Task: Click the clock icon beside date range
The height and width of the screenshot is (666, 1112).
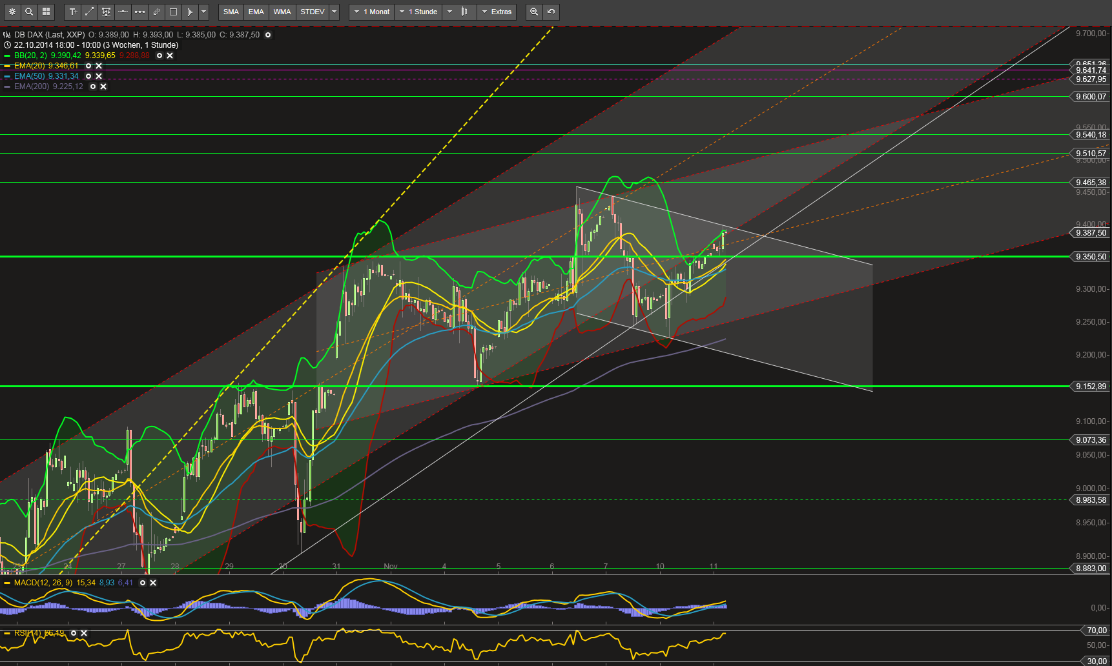Action: [x=7, y=45]
